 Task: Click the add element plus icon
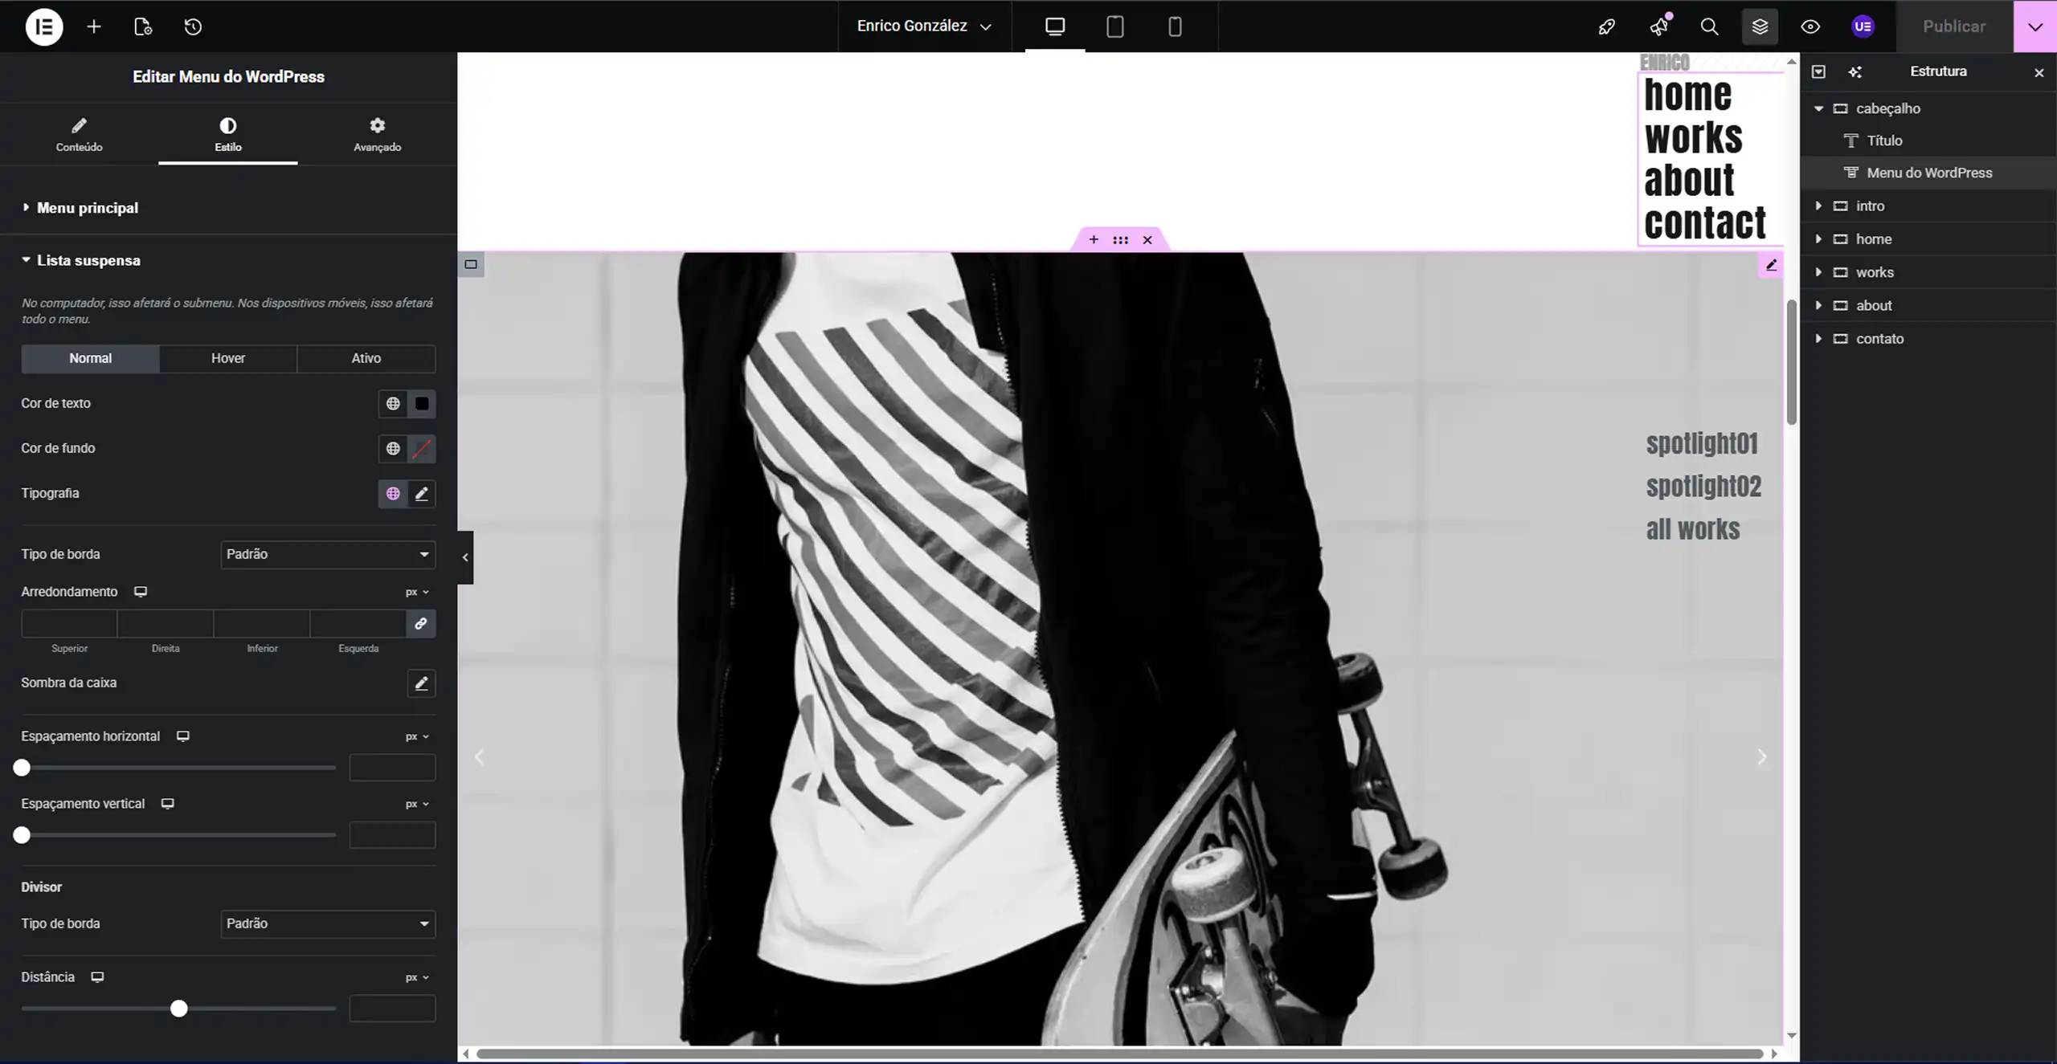point(94,26)
